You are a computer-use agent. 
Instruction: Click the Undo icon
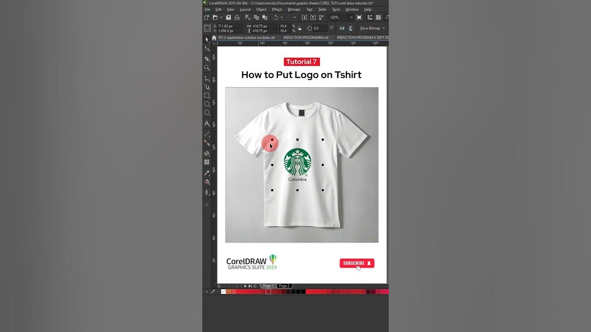point(276,18)
